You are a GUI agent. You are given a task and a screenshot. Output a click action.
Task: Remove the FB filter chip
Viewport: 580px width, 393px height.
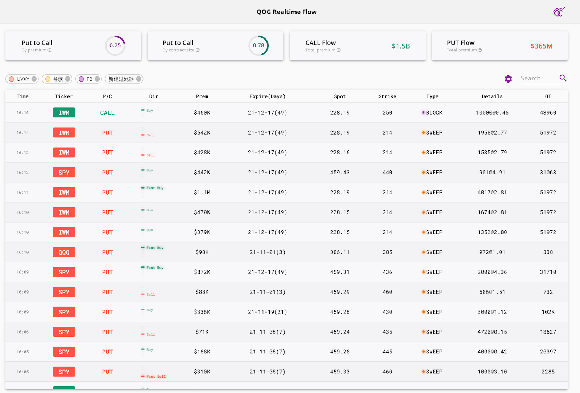(97, 79)
